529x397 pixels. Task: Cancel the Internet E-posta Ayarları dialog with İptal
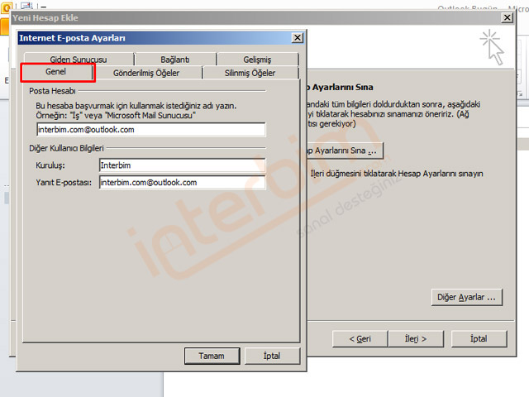tap(273, 356)
